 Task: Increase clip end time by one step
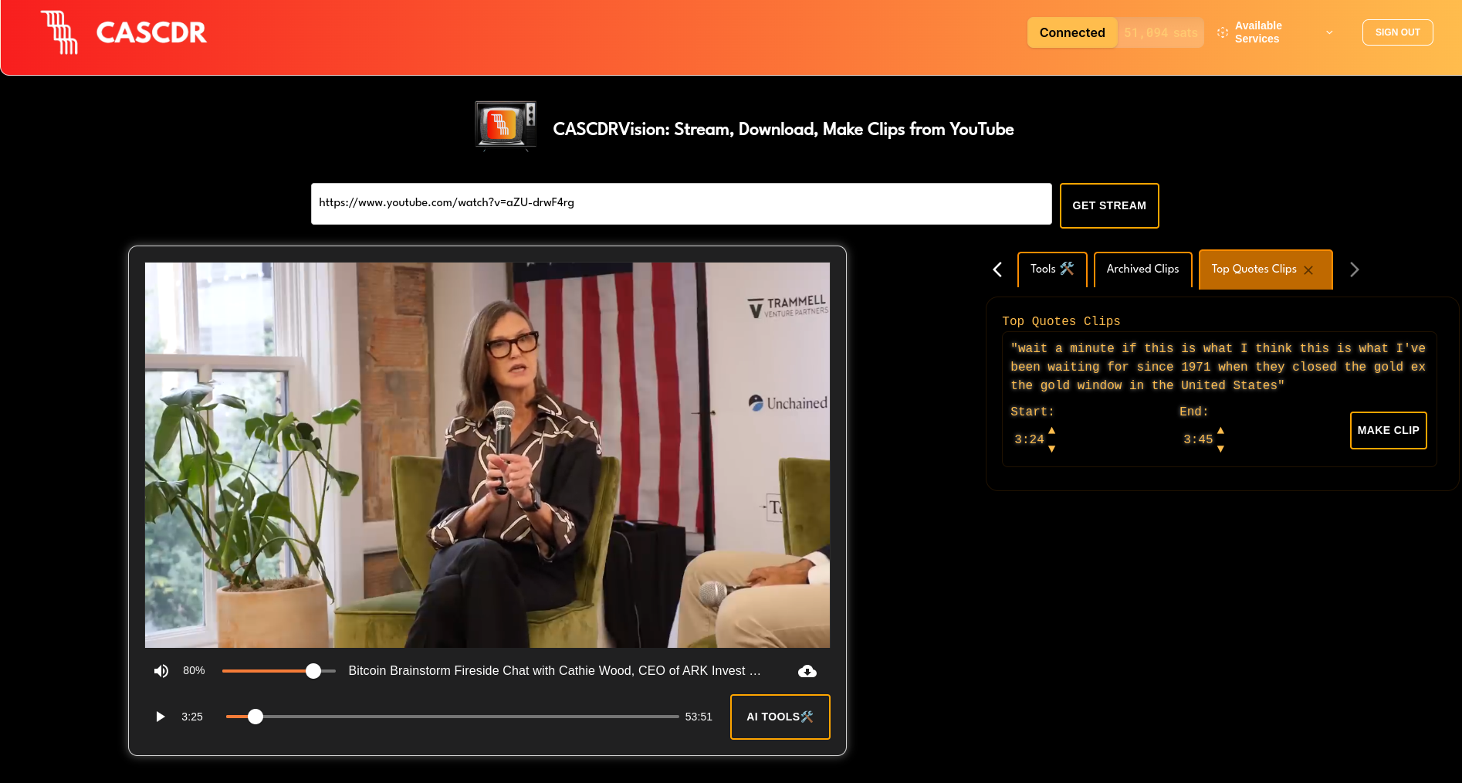click(1220, 431)
